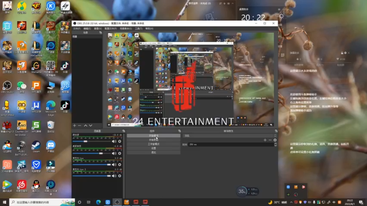Open gear settings for Mic/Aux 2 channel
Image resolution: width=367 pixels, height=206 pixels.
click(x=120, y=176)
